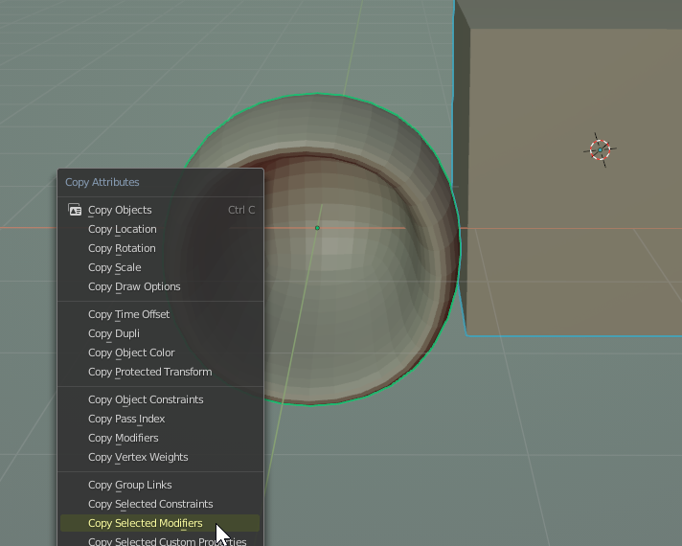Choose Copy Rotation
This screenshot has height=546, width=682.
[x=160, y=248]
